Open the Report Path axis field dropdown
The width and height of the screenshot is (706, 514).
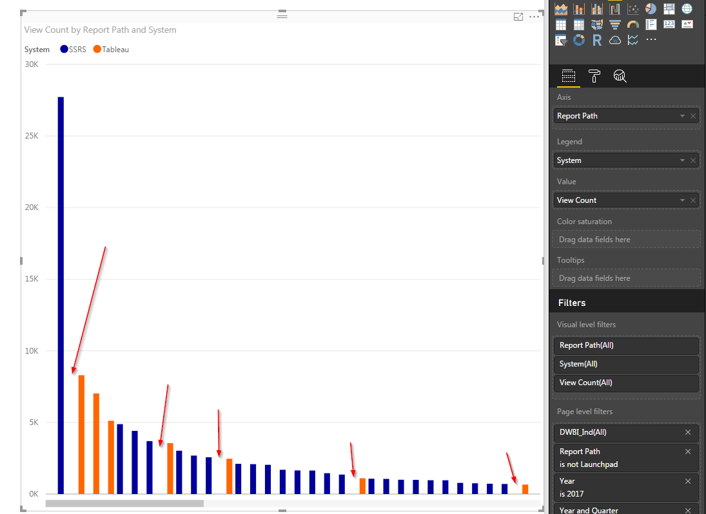682,116
